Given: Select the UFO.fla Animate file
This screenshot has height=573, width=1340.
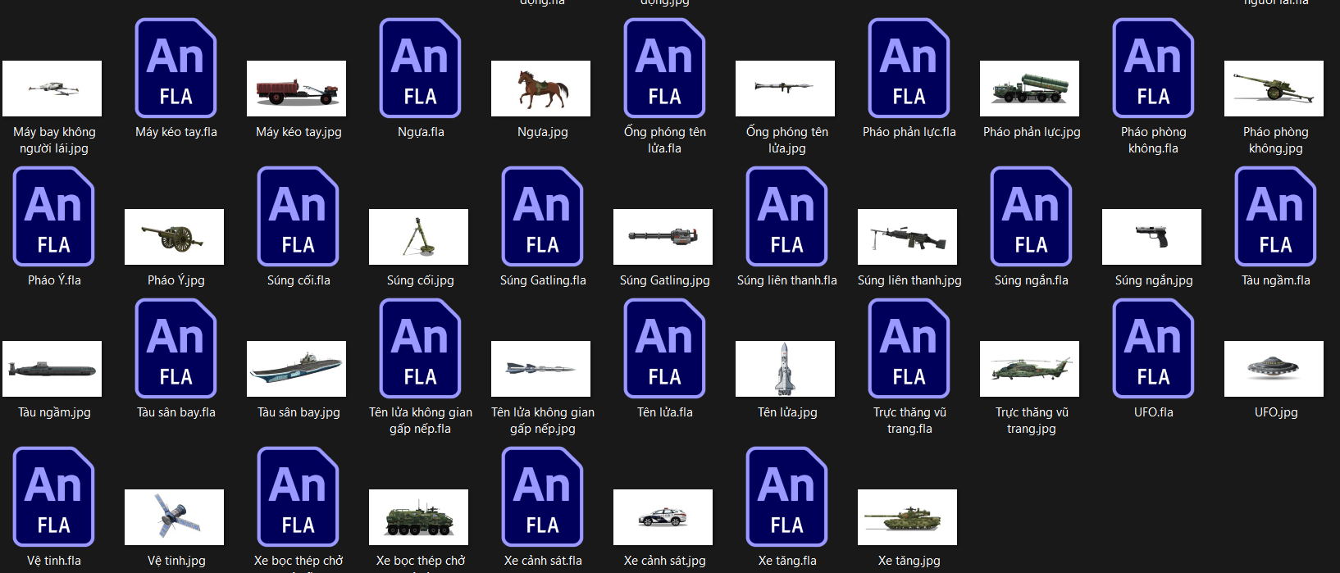Looking at the screenshot, I should (x=1153, y=349).
